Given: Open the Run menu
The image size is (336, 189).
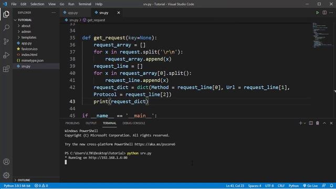Looking at the screenshot, I should 71,4.
